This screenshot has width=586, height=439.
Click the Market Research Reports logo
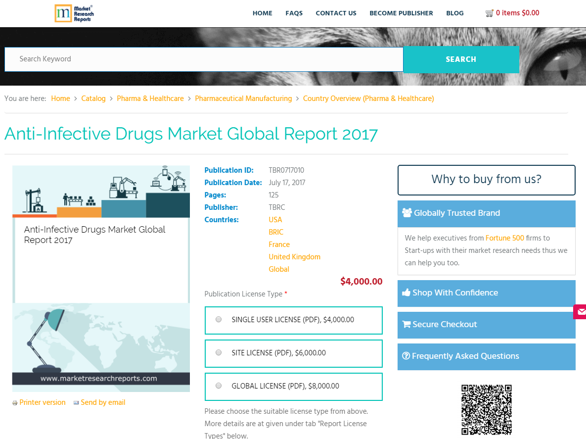pos(74,13)
